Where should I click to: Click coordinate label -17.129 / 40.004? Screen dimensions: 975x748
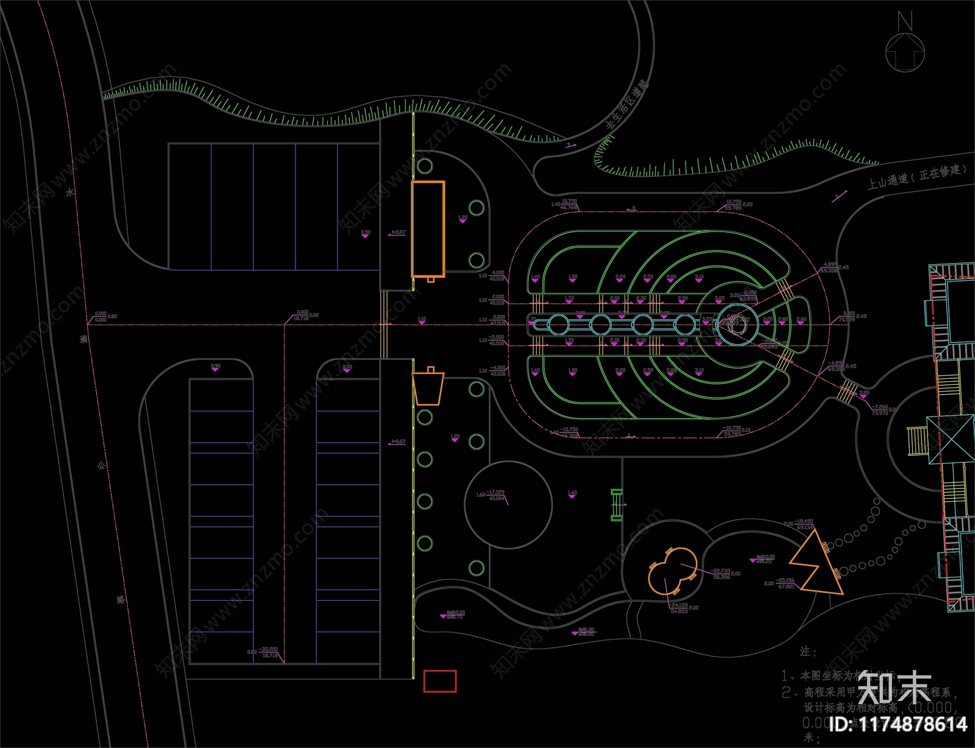(496, 495)
